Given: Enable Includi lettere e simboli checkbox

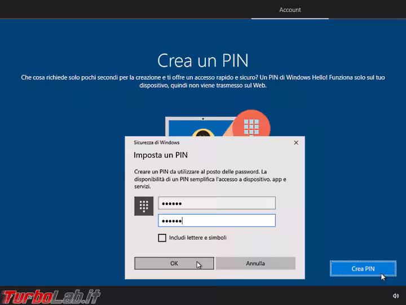Looking at the screenshot, I should pos(162,238).
